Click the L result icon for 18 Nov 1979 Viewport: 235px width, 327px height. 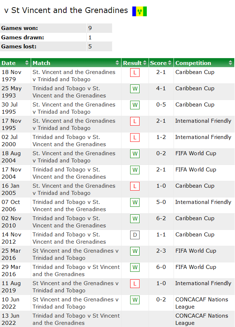click(135, 73)
